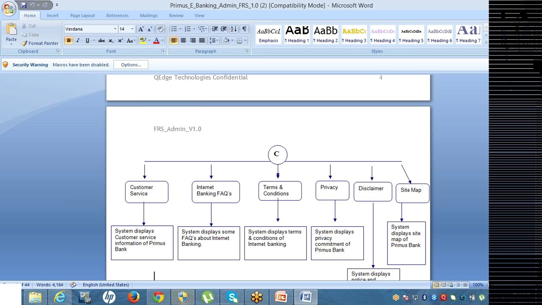Screen dimensions: 542x305
Task: Switch to Full Screen Reading view
Action: coord(444,285)
